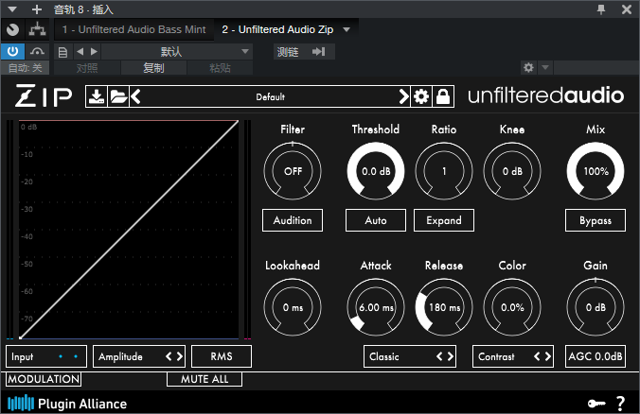
Task: Open the top-left triangle menu
Action: (12, 9)
